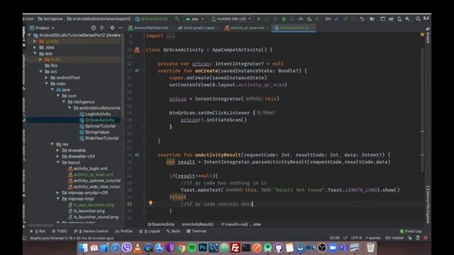
Task: Open Finder from the dock
Action: click(x=84, y=248)
